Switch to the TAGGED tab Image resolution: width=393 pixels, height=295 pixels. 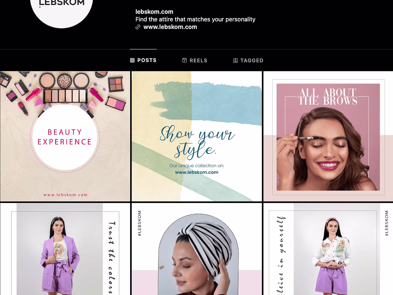(248, 60)
